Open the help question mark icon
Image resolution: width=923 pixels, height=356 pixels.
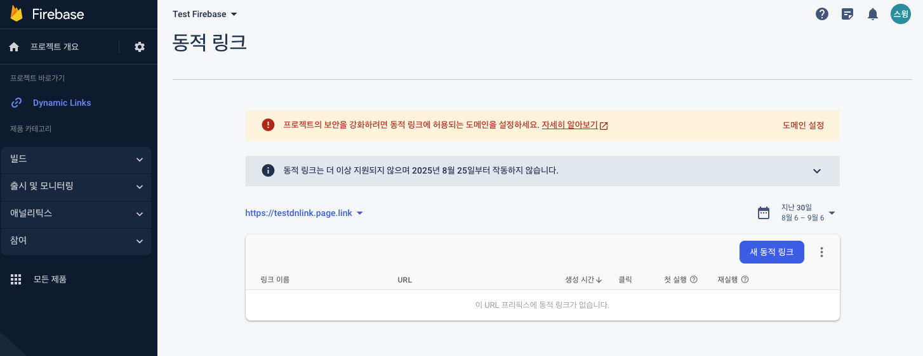822,14
